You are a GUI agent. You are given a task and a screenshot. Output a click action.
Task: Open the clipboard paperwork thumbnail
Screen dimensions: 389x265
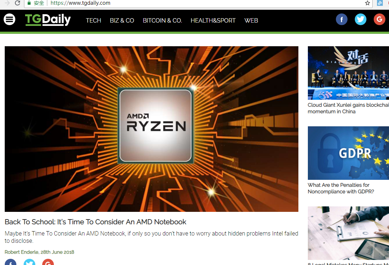coord(348,233)
